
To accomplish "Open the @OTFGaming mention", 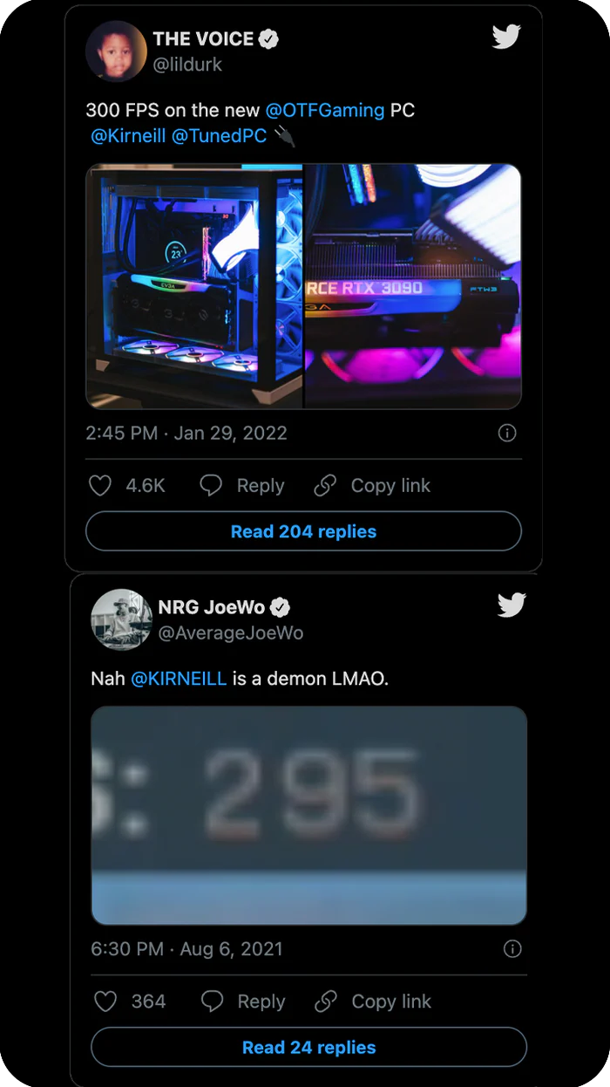I will [x=325, y=111].
